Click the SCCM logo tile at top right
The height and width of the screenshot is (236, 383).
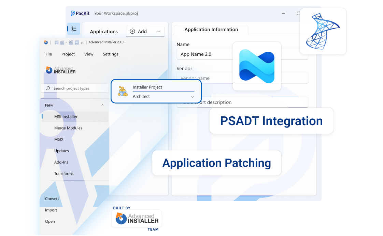click(x=323, y=31)
